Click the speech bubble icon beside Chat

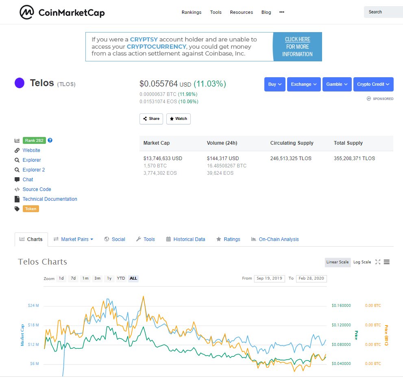coord(17,179)
